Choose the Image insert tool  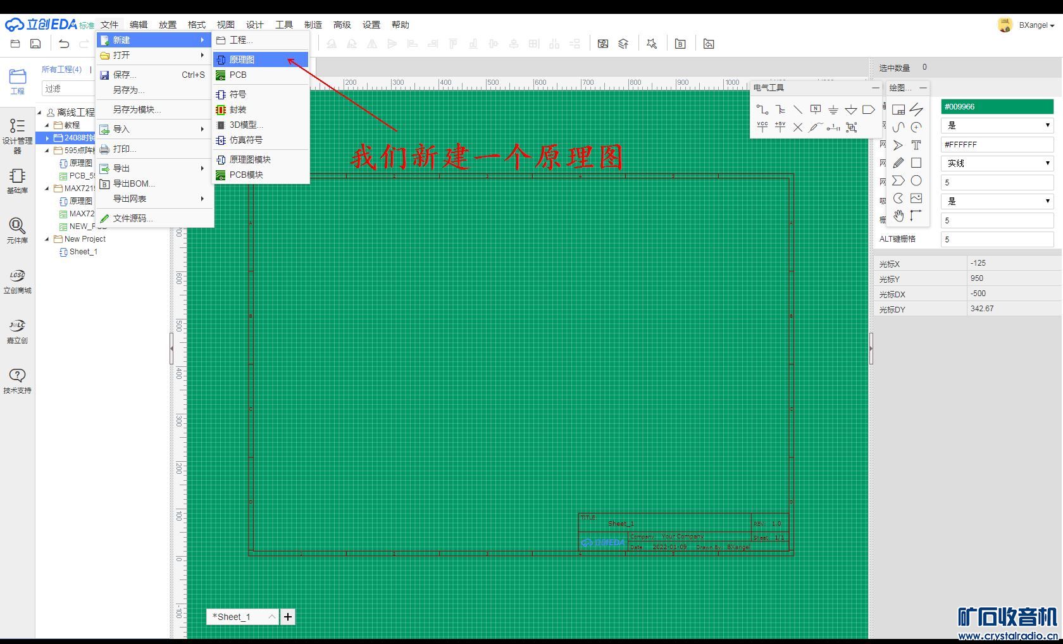coord(916,198)
